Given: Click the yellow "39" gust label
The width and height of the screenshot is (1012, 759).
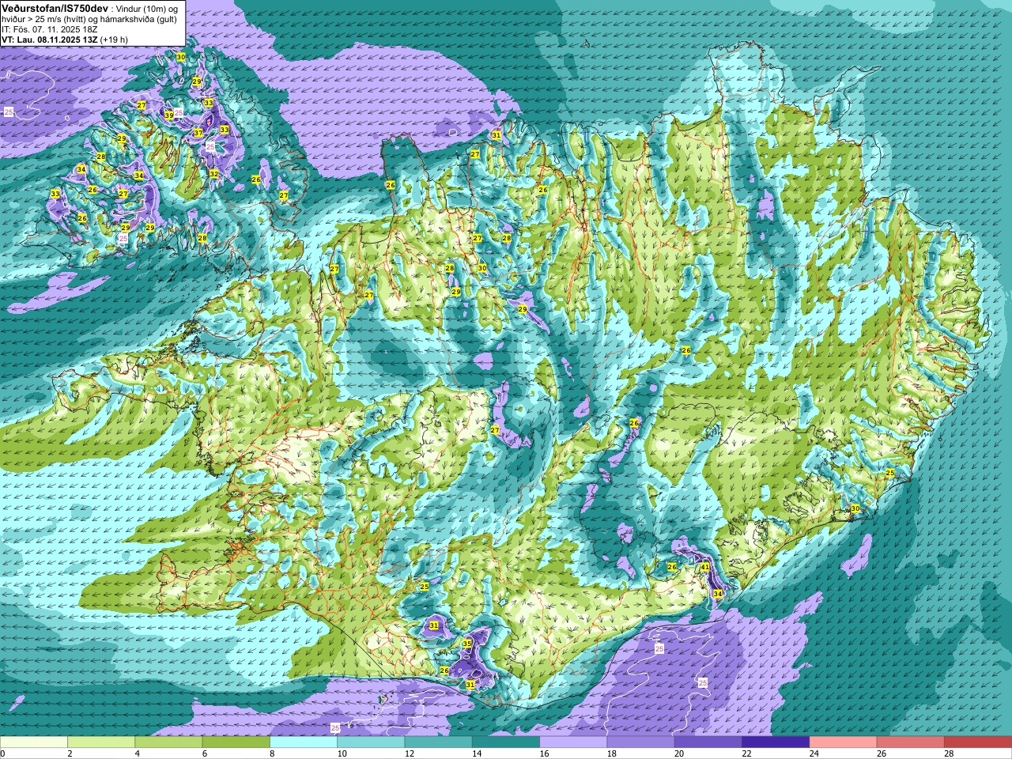Looking at the screenshot, I should (x=168, y=115).
